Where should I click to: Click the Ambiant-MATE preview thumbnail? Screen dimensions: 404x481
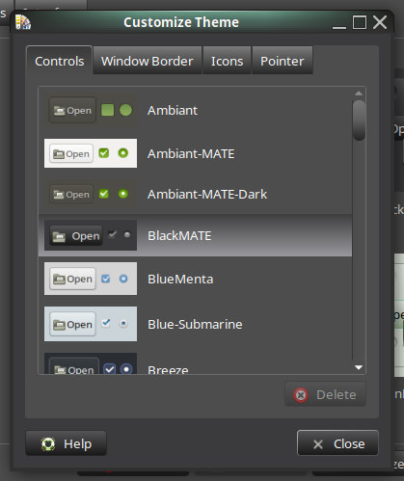[x=91, y=153]
